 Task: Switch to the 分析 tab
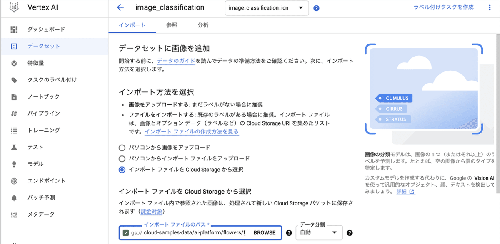(203, 25)
